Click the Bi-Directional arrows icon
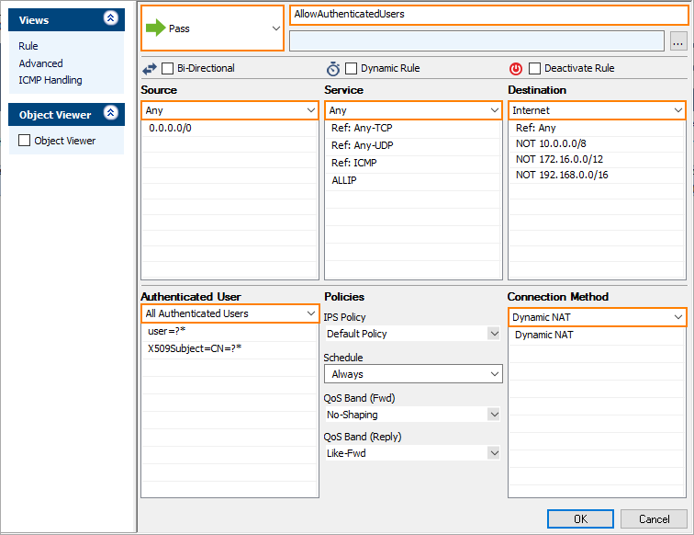This screenshot has height=535, width=694. pyautogui.click(x=150, y=69)
